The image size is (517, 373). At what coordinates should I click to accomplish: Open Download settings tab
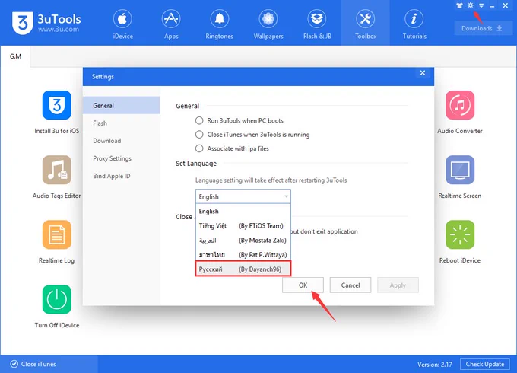pyautogui.click(x=122, y=141)
